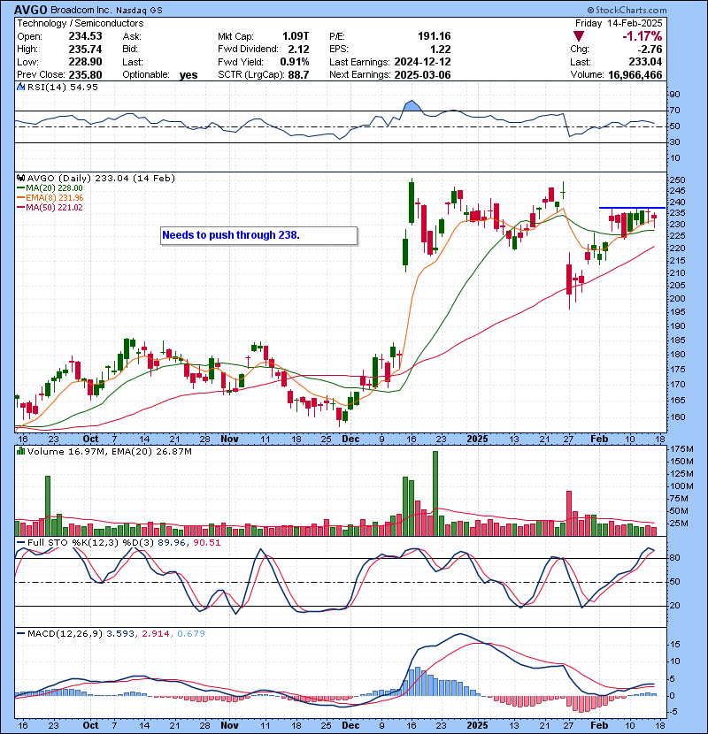Click the blue 238 resistance line
708x734 pixels.
pos(632,207)
